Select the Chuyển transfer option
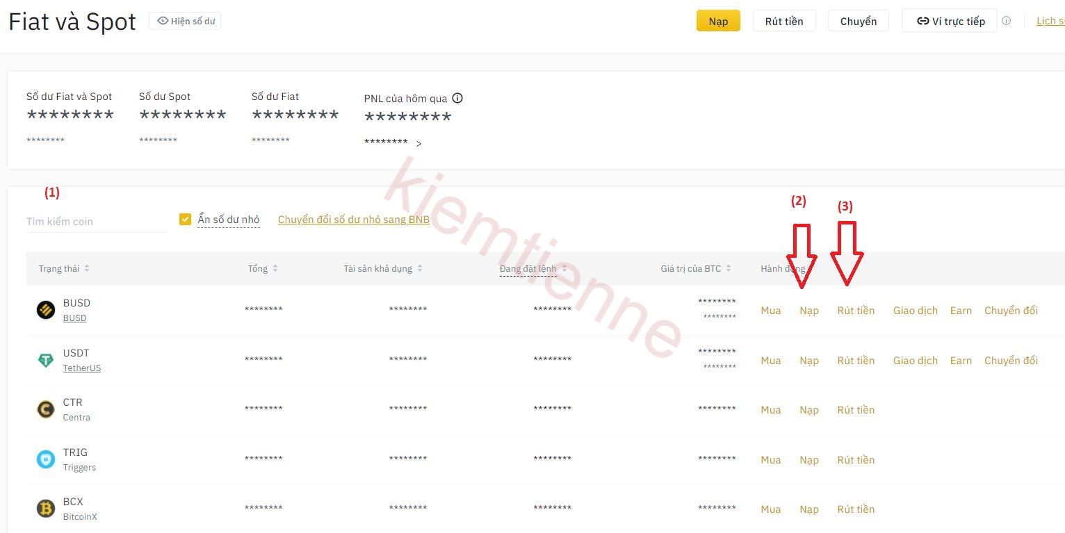 858,20
